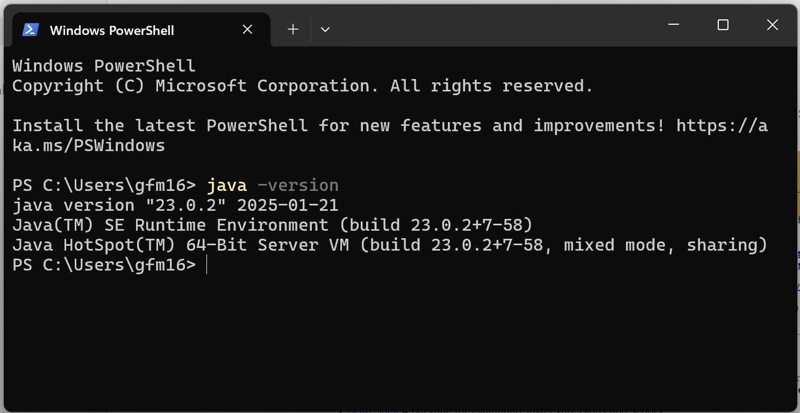Viewport: 800px width, 413px height.
Task: Close the terminal window
Action: coord(773,25)
